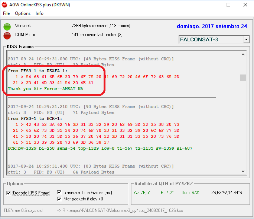
Task: Click the date 'domingo, 2017 setembro 24'
Action: tap(212, 26)
